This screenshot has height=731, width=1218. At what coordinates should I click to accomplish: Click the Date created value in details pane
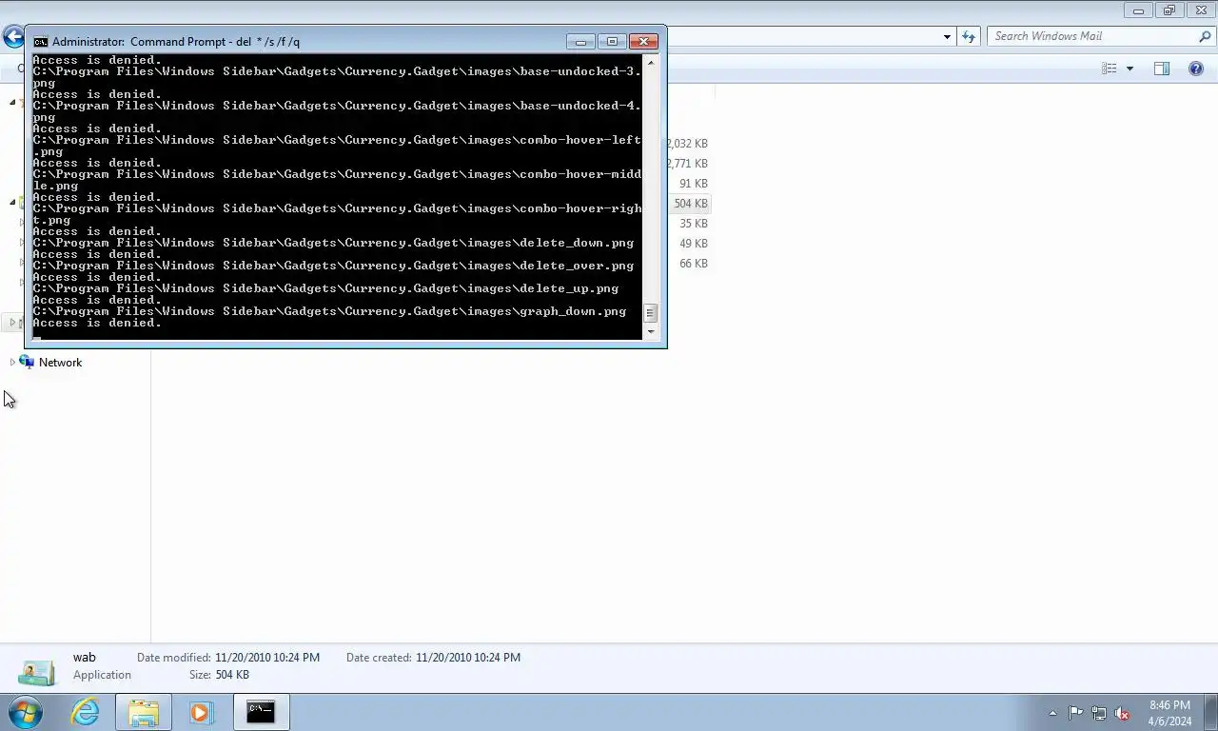(x=468, y=658)
